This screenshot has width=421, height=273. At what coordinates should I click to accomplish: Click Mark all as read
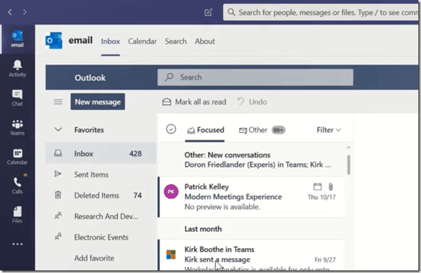[x=194, y=102]
